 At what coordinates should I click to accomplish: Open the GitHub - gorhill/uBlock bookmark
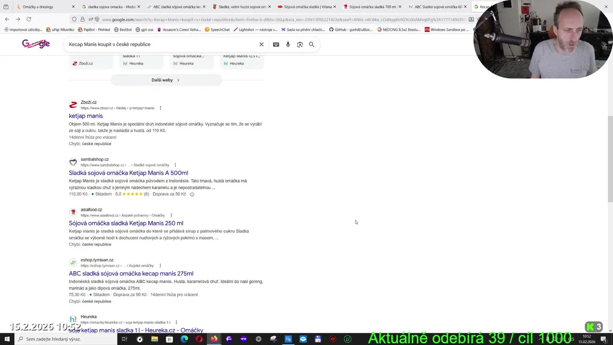(351, 30)
